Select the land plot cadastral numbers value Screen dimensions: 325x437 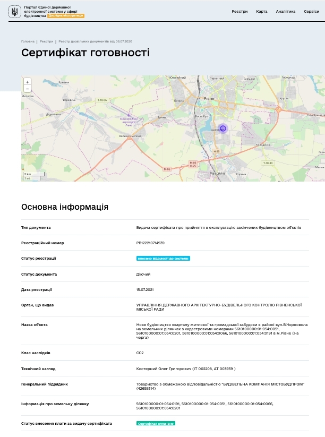[205, 406]
